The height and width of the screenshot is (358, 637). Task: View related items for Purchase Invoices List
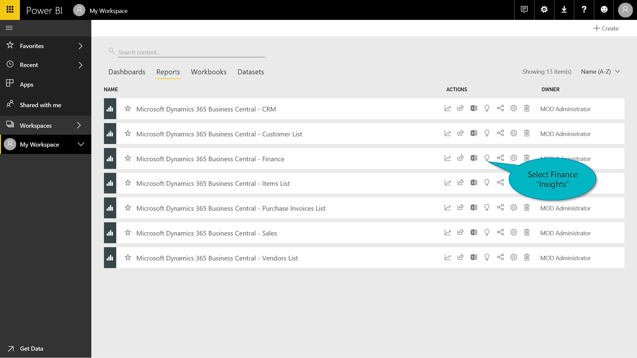point(500,208)
